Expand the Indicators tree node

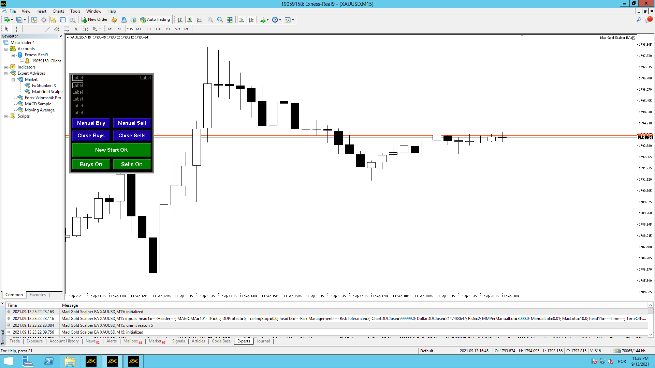[6, 67]
